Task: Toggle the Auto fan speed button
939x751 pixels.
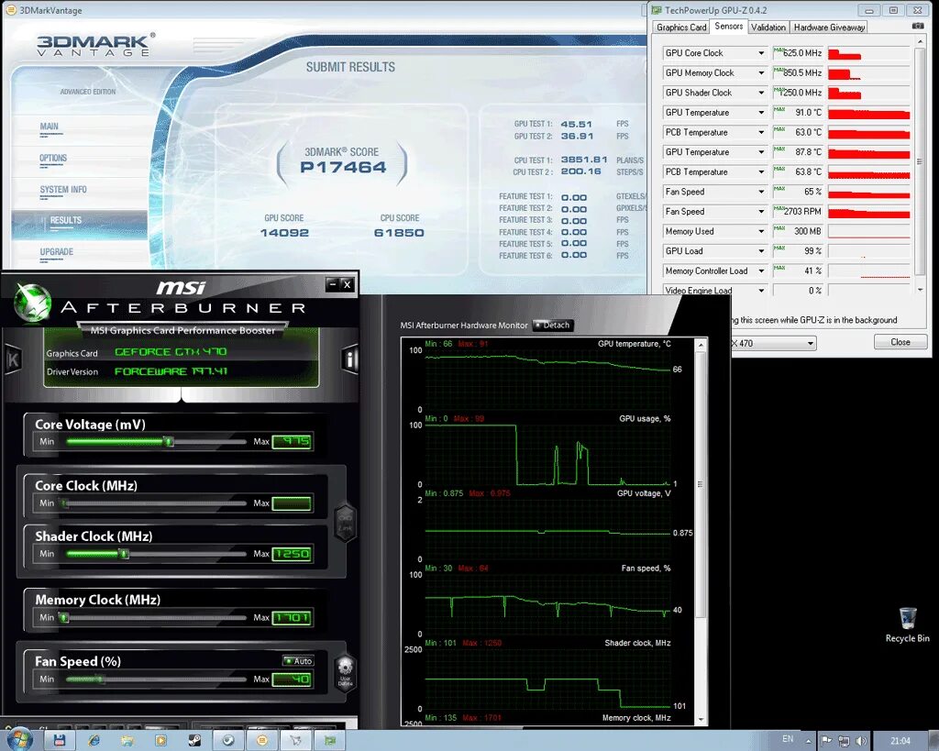Action: pyautogui.click(x=298, y=660)
